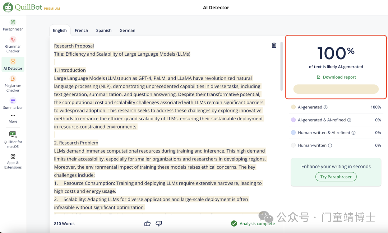Delete the text with trash icon

pyautogui.click(x=274, y=45)
